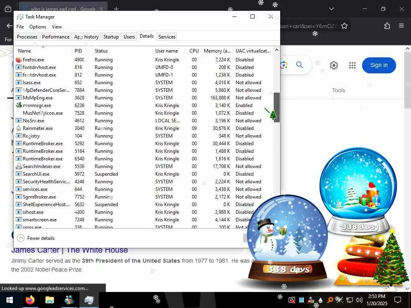Switch to the Startup tab

(x=111, y=36)
